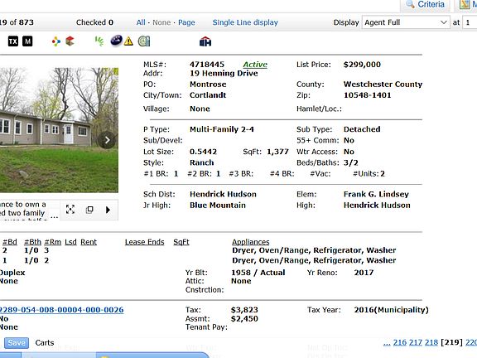This screenshot has height=358, width=477.
Task: Open the Criteria tab magnifier icon
Action: pyautogui.click(x=410, y=4)
